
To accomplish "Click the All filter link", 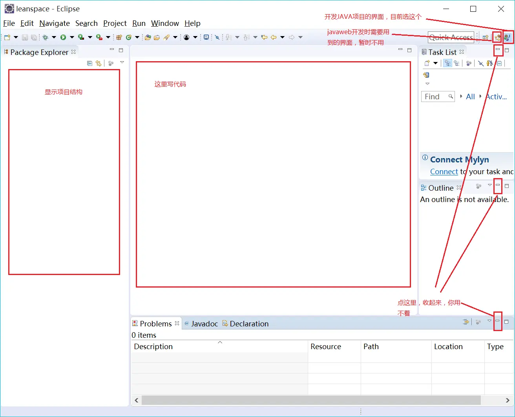I will 470,97.
